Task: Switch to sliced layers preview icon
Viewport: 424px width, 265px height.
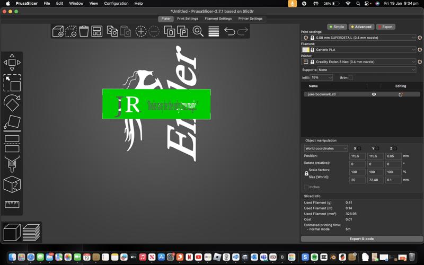Action: [31, 232]
